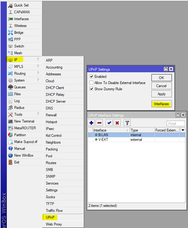
Task: Expand the Tools submenu arrow
Action: (38, 114)
